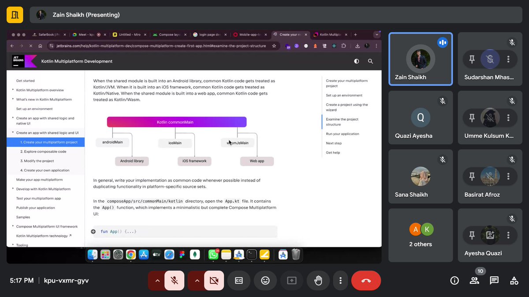Switch to the Untitled - Miro tab

pyautogui.click(x=129, y=34)
